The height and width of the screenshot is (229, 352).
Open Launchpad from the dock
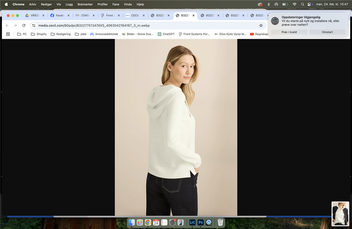click(139, 222)
